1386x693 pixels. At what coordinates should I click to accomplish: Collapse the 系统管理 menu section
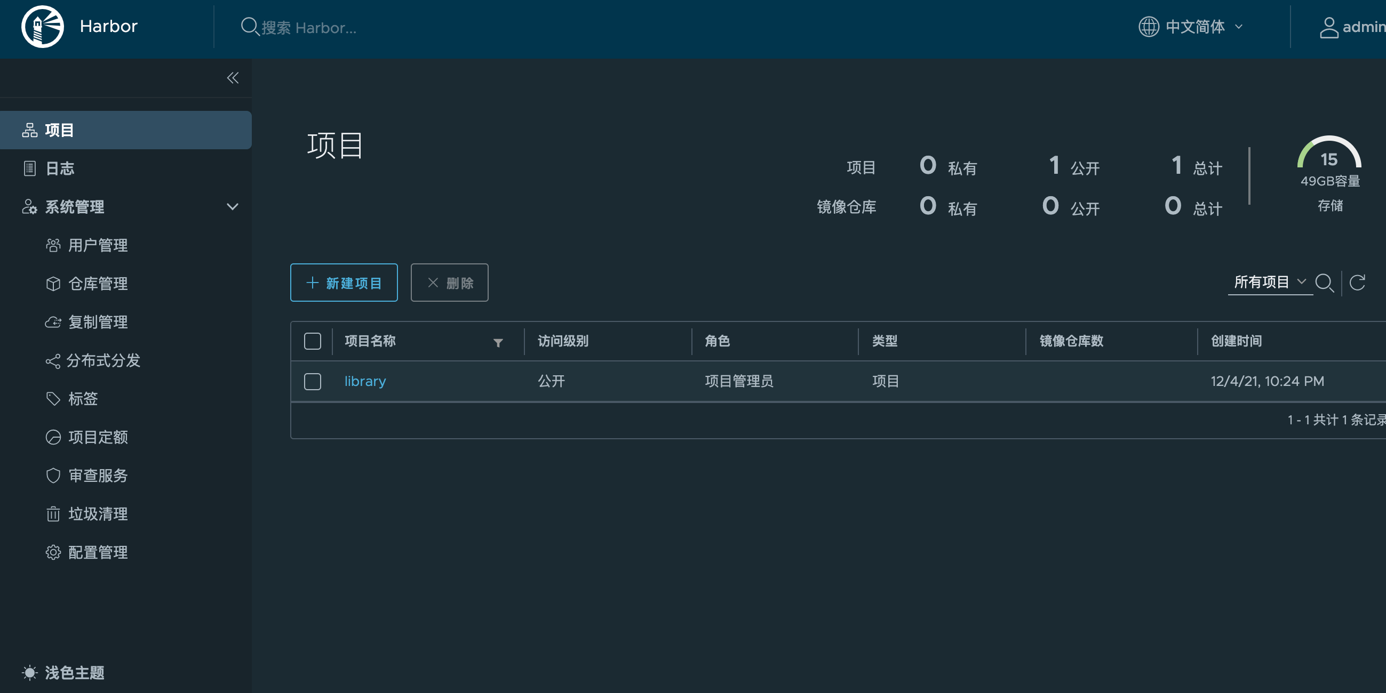pyautogui.click(x=232, y=206)
